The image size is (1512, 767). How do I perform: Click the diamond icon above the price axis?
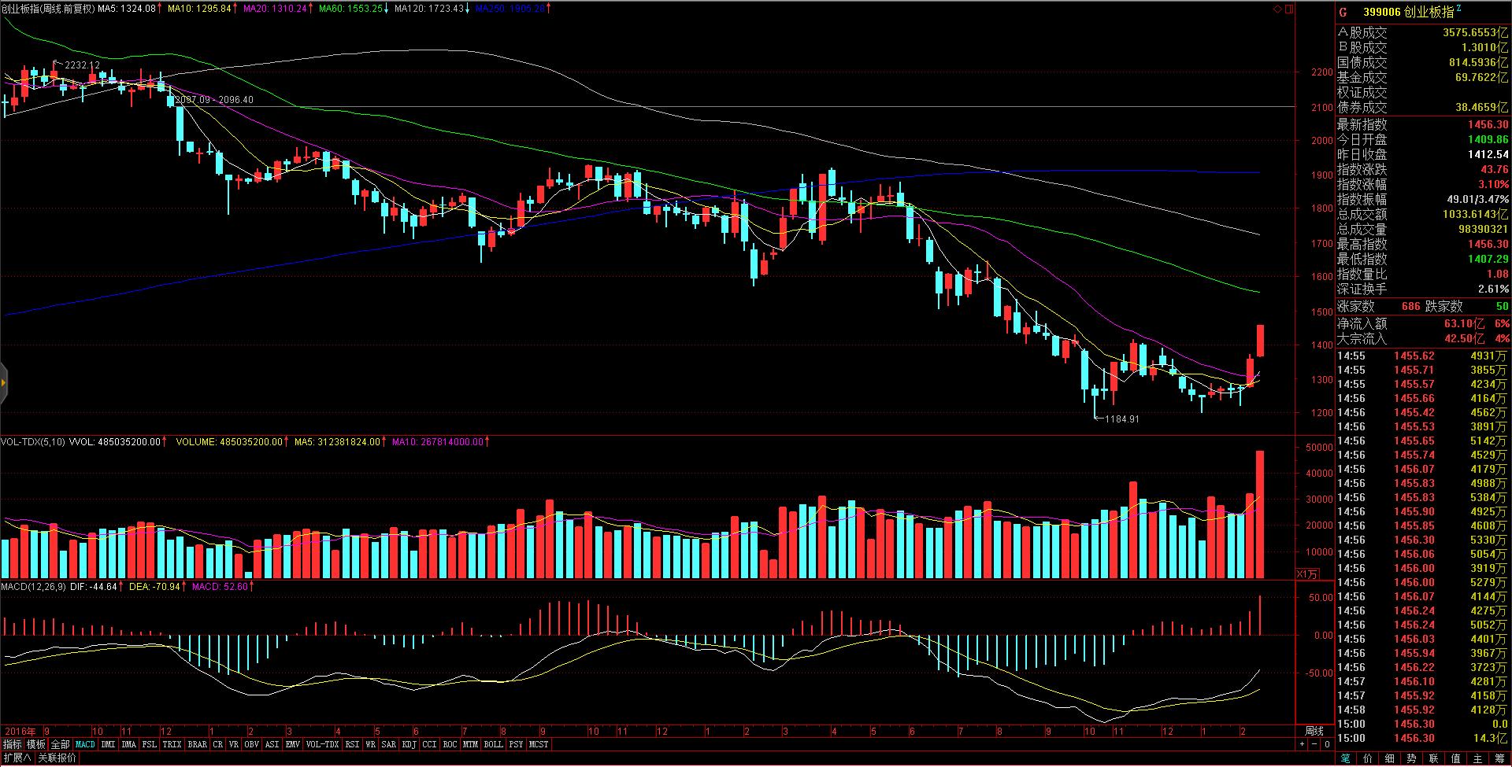pos(1277,9)
